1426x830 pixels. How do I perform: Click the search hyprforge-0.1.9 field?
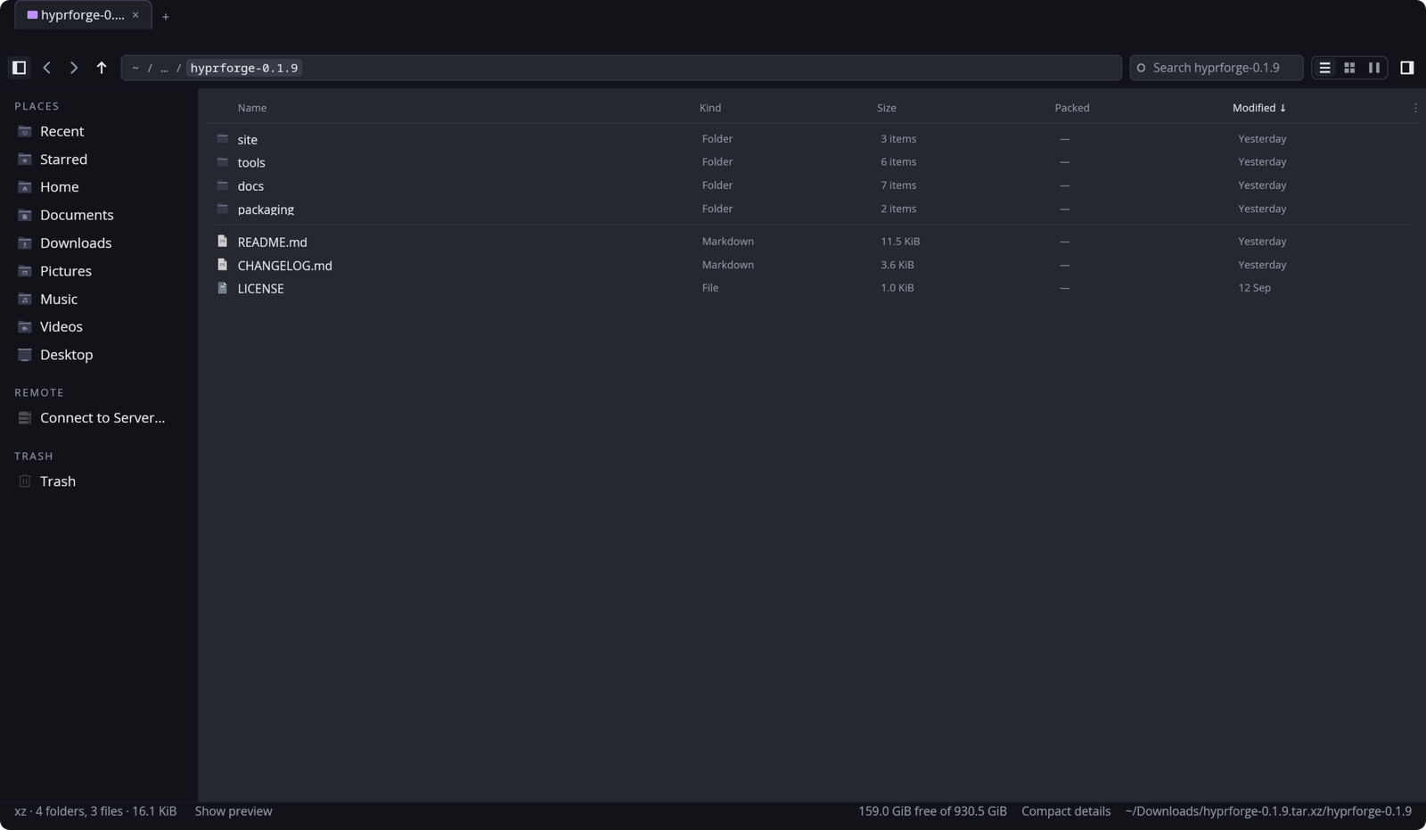[x=1216, y=68]
